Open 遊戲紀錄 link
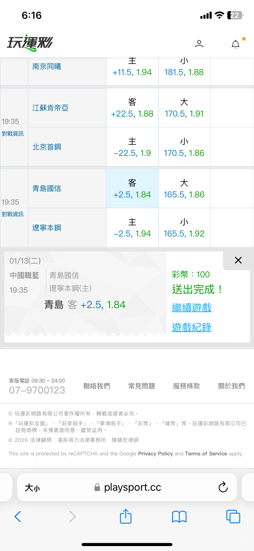The image size is (254, 551). (x=192, y=327)
